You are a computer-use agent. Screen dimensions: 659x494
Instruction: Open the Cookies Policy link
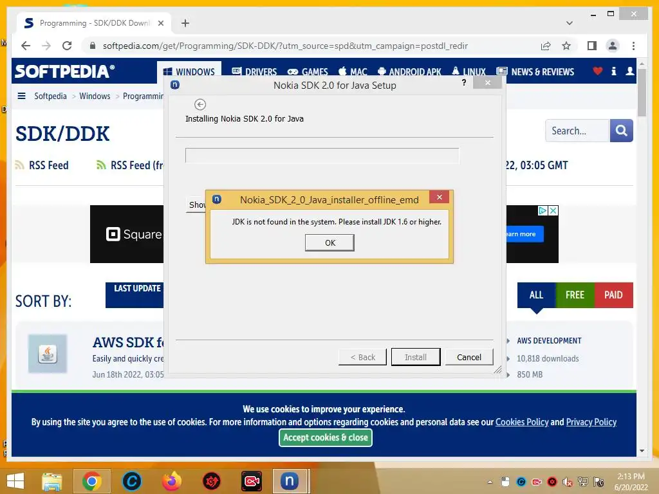pyautogui.click(x=521, y=422)
